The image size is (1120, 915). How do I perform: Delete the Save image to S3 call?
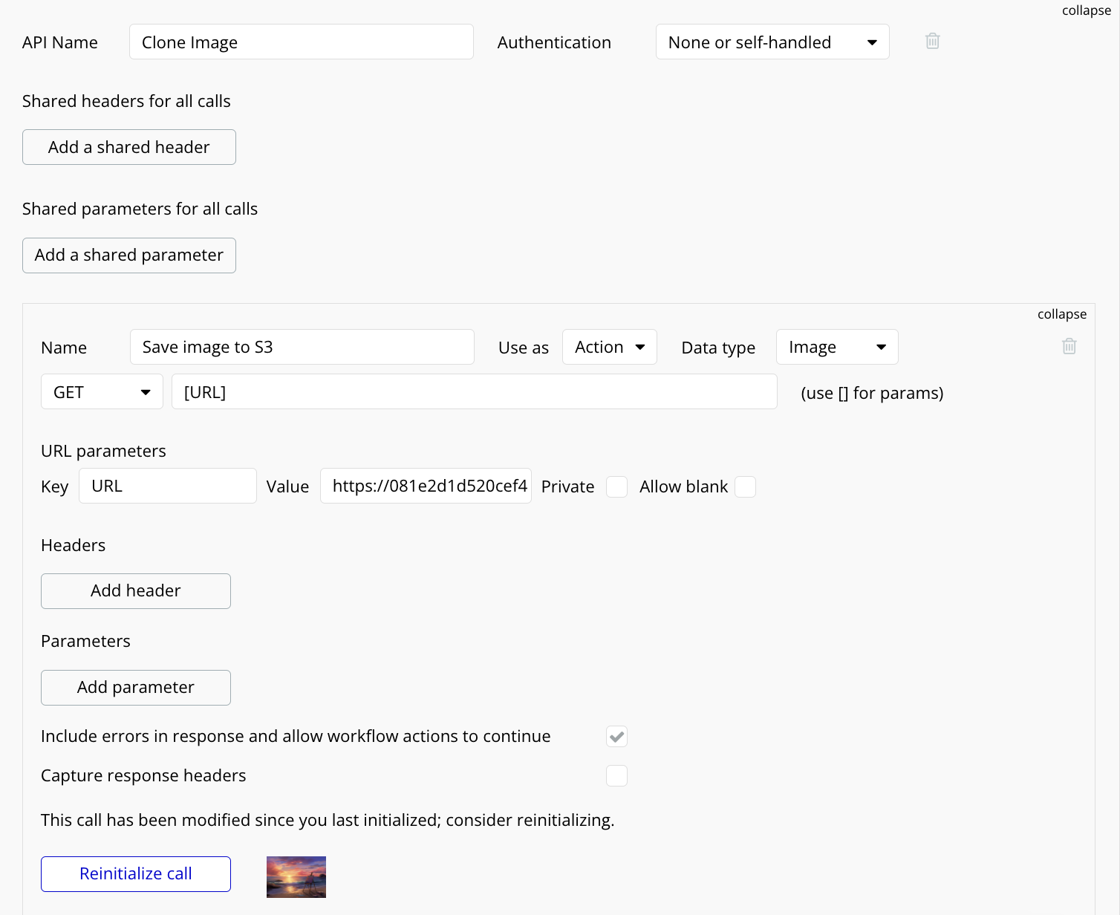(1069, 346)
